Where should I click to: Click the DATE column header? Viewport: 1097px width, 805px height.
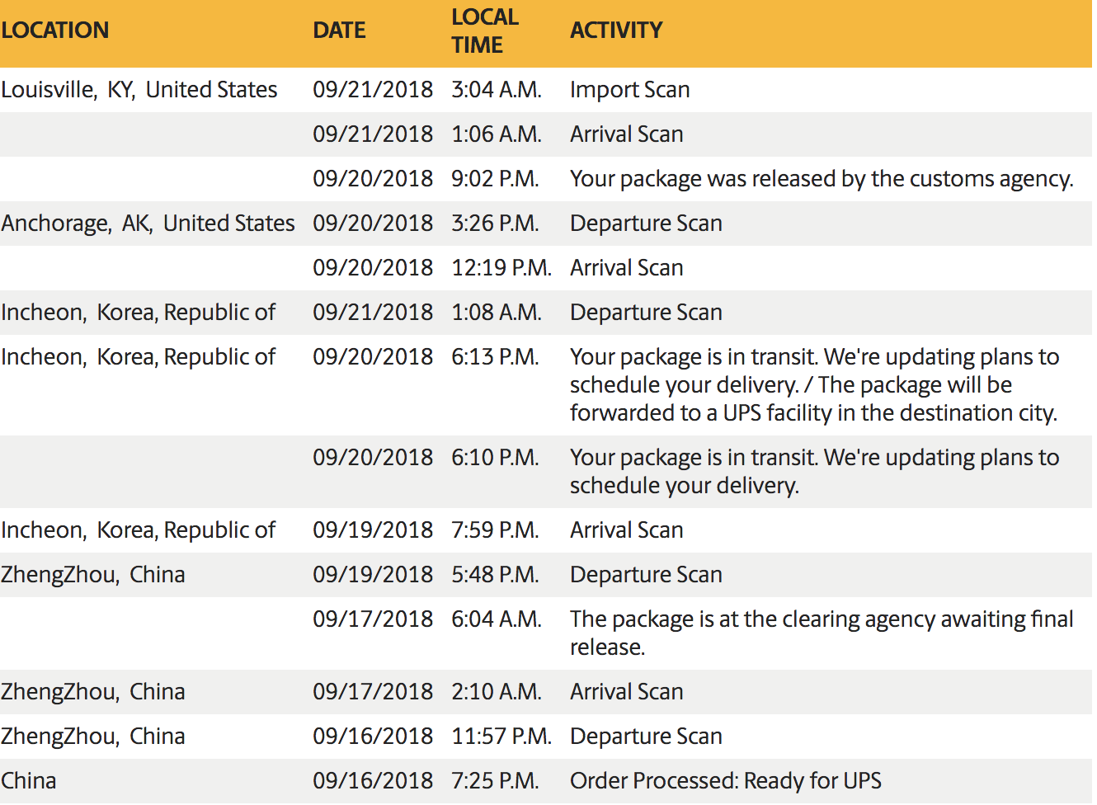click(x=339, y=31)
